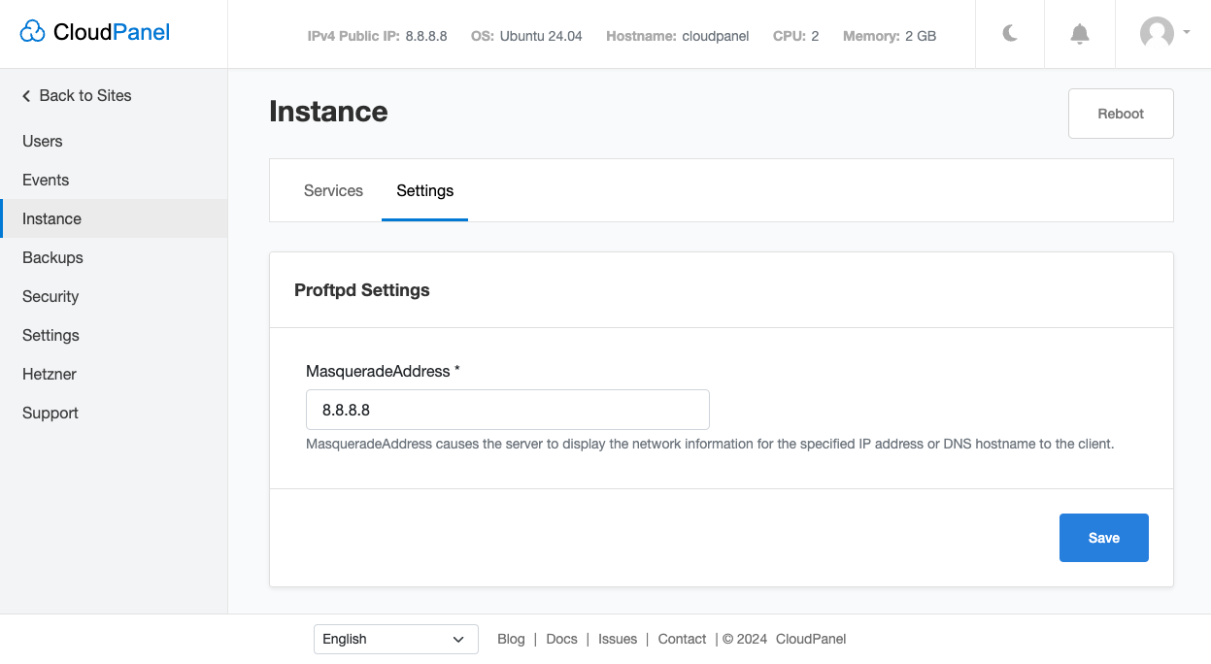Click the Reboot button
The width and height of the screenshot is (1211, 664).
point(1121,114)
